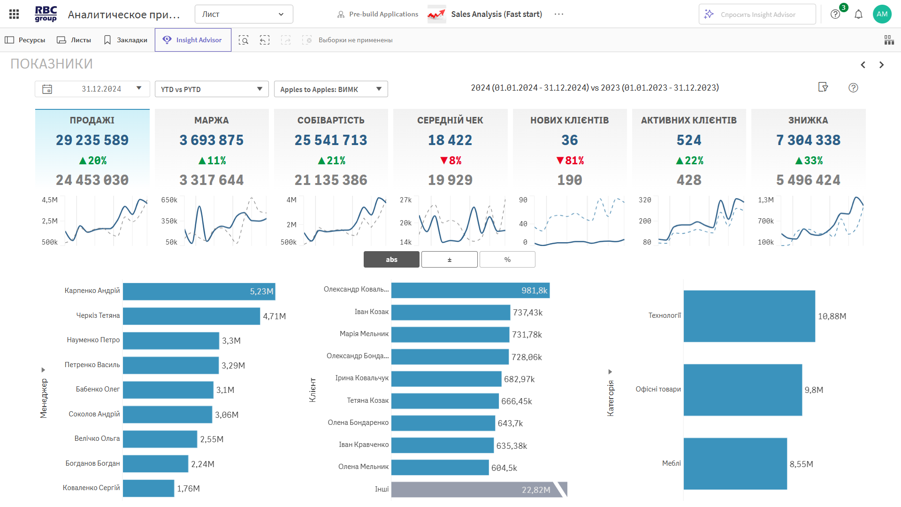Open the Лист dropdown
Viewport: 901px width, 507px height.
coord(244,14)
